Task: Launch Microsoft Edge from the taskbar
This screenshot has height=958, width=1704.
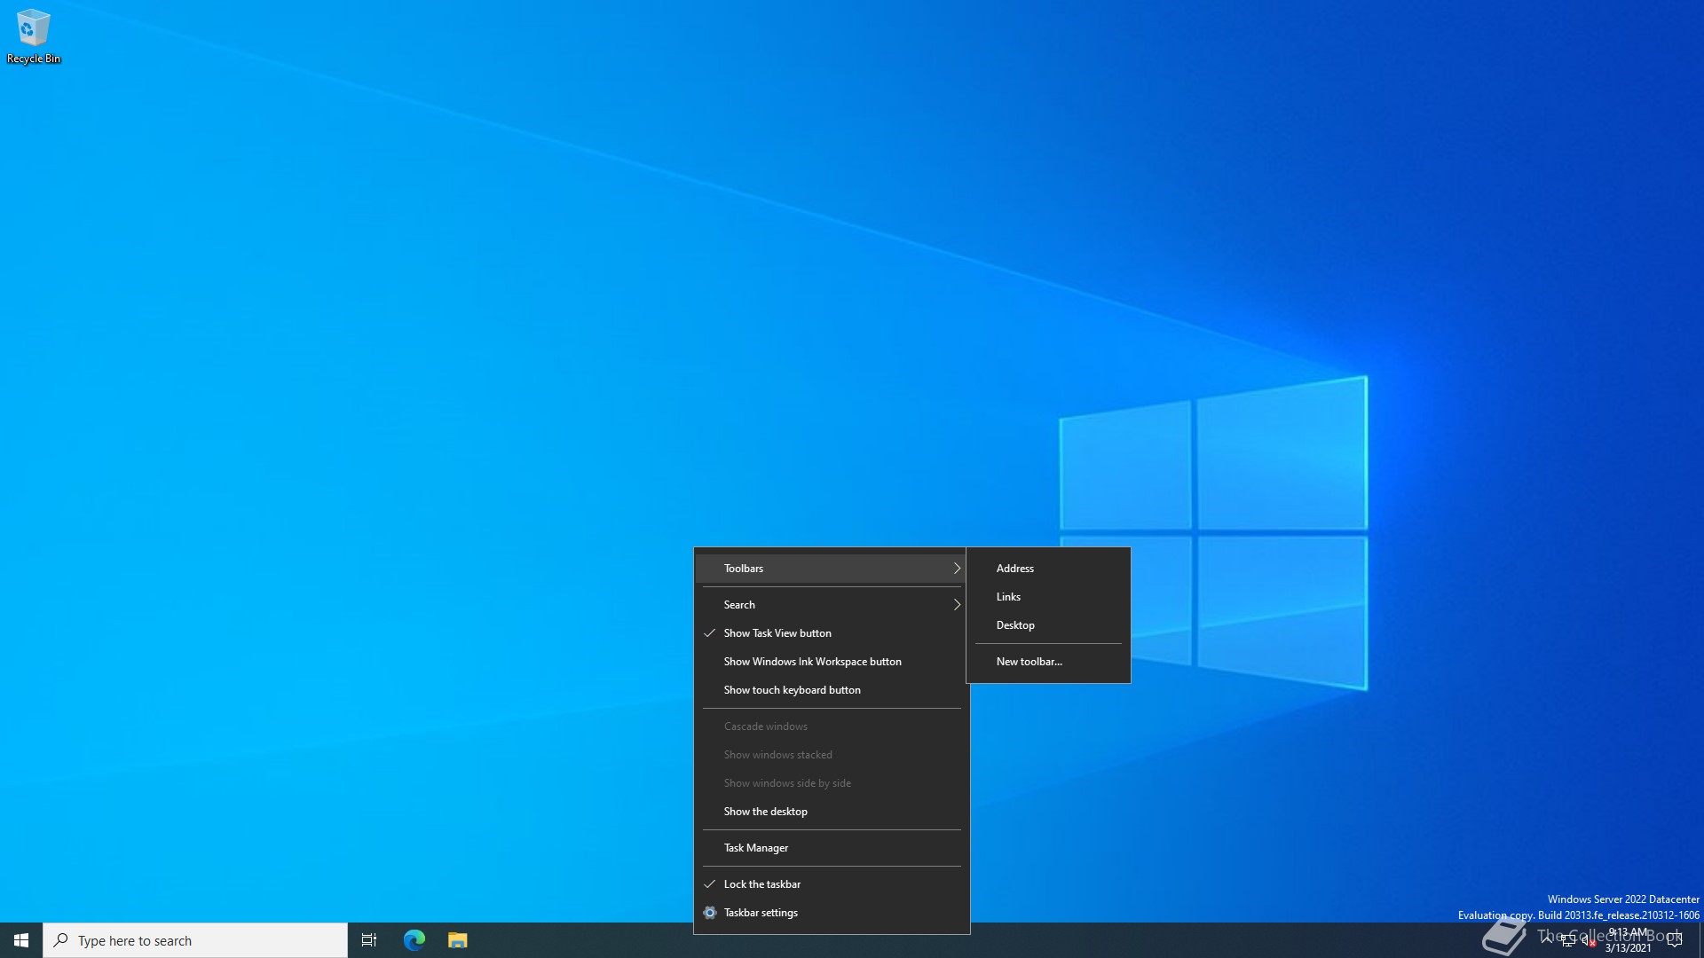Action: pos(414,940)
